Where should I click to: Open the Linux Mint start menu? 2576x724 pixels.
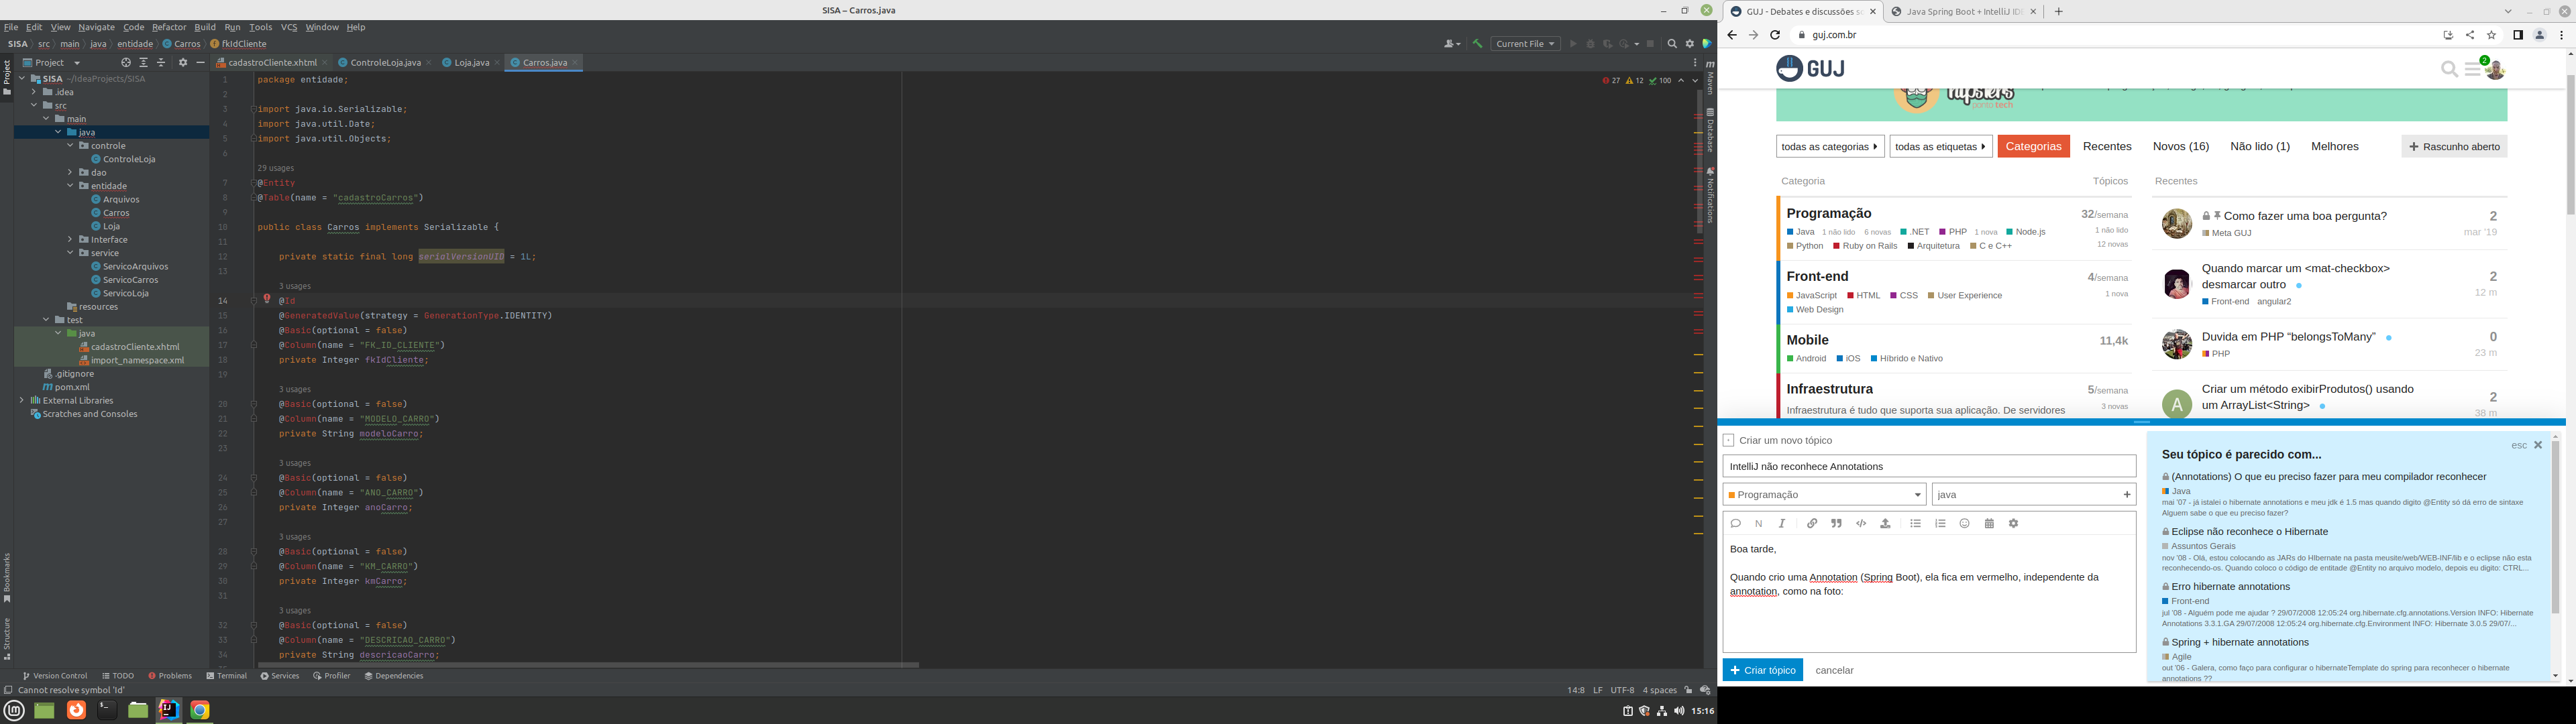[x=14, y=710]
